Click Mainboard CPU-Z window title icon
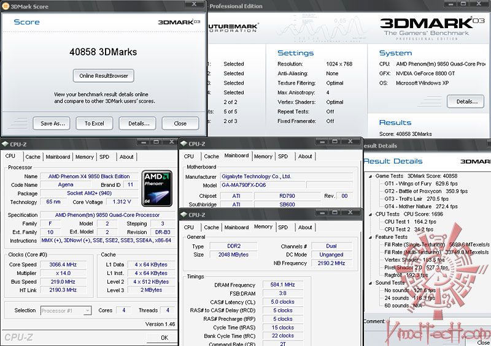Image resolution: width=491 pixels, height=346 pixels. pos(184,144)
